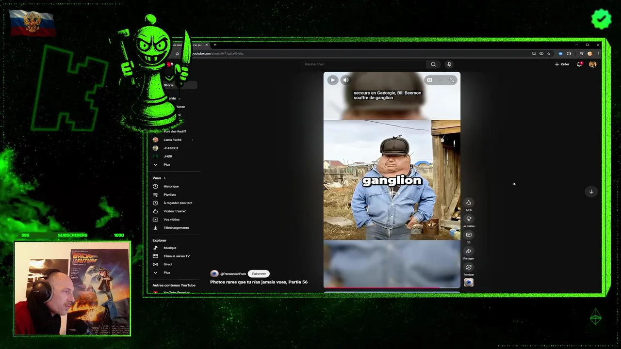
Task: Click the Créer button
Action: [x=562, y=64]
